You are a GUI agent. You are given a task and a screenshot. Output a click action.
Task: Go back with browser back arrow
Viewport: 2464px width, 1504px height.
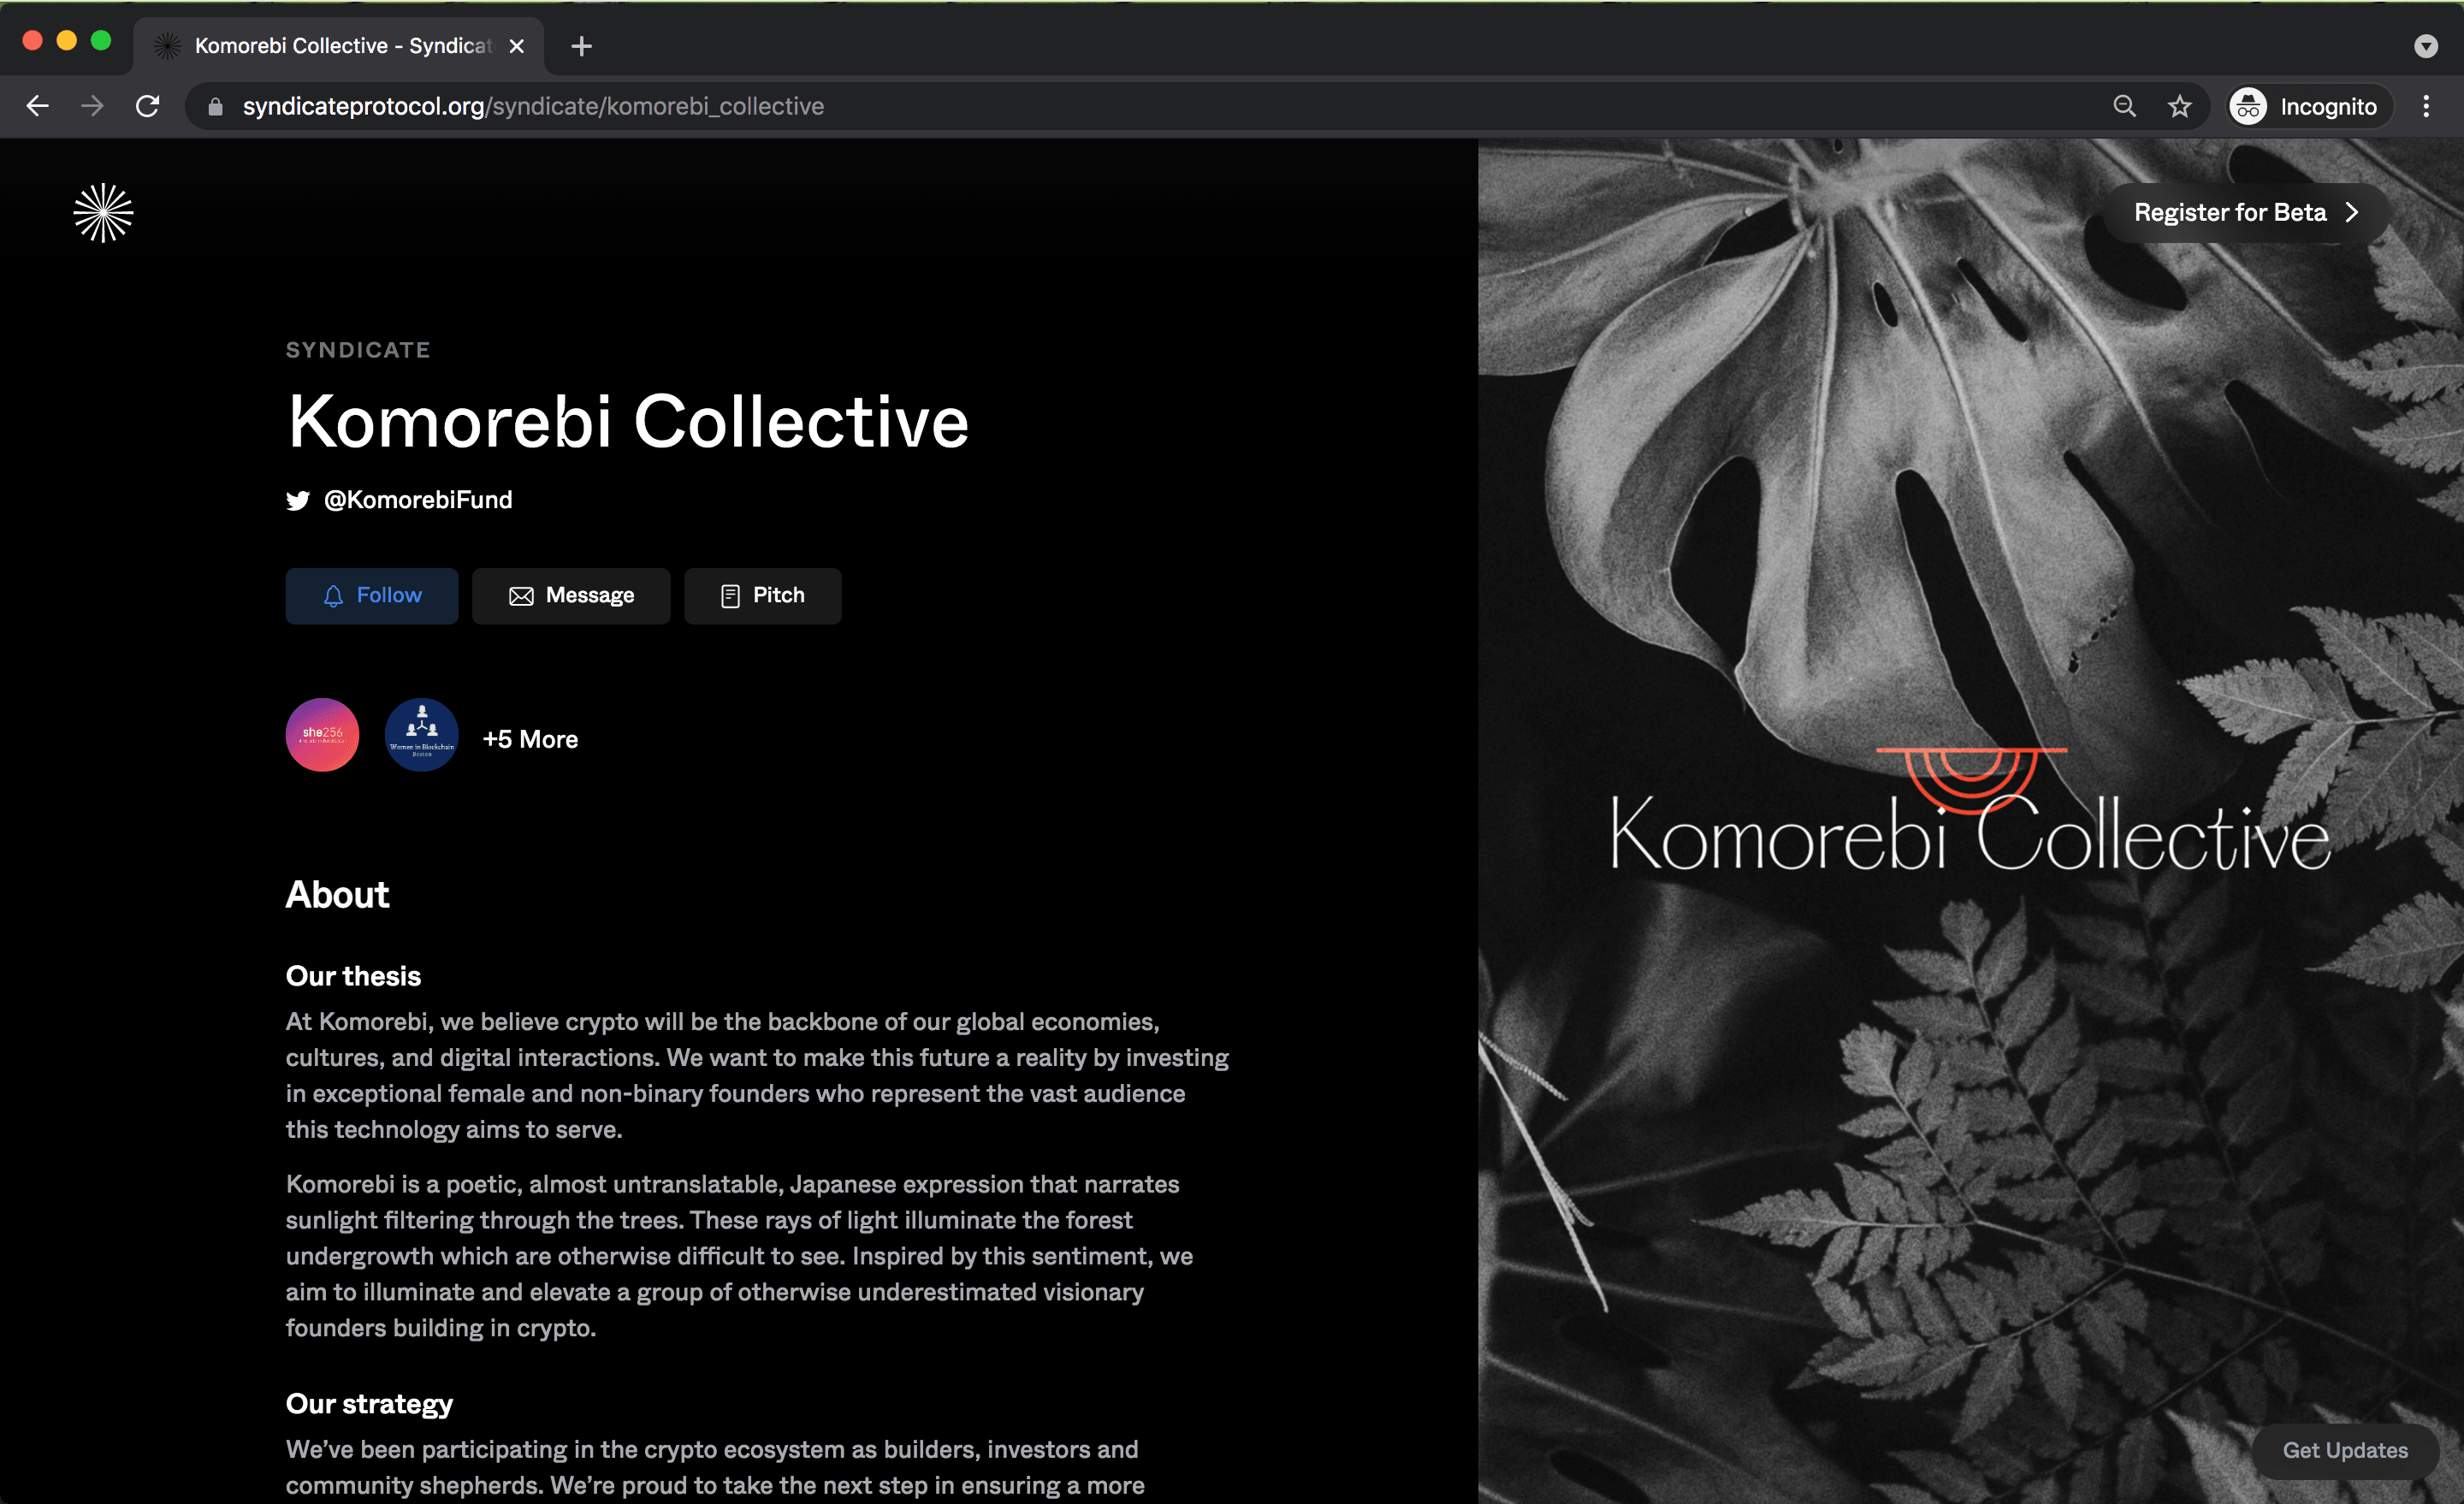[x=38, y=106]
